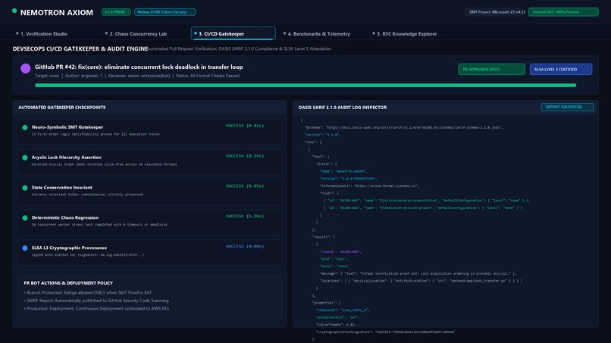Click Acyclic Lock Hierarchy Assertion title
611x343 pixels.
[x=66, y=157]
